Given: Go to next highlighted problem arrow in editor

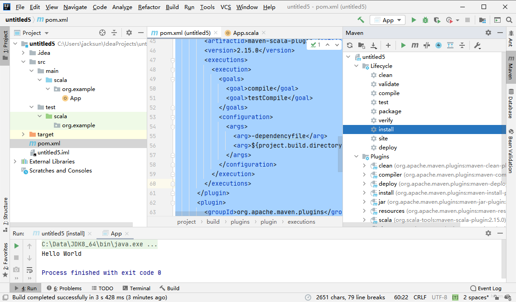Looking at the screenshot, I should click(337, 45).
